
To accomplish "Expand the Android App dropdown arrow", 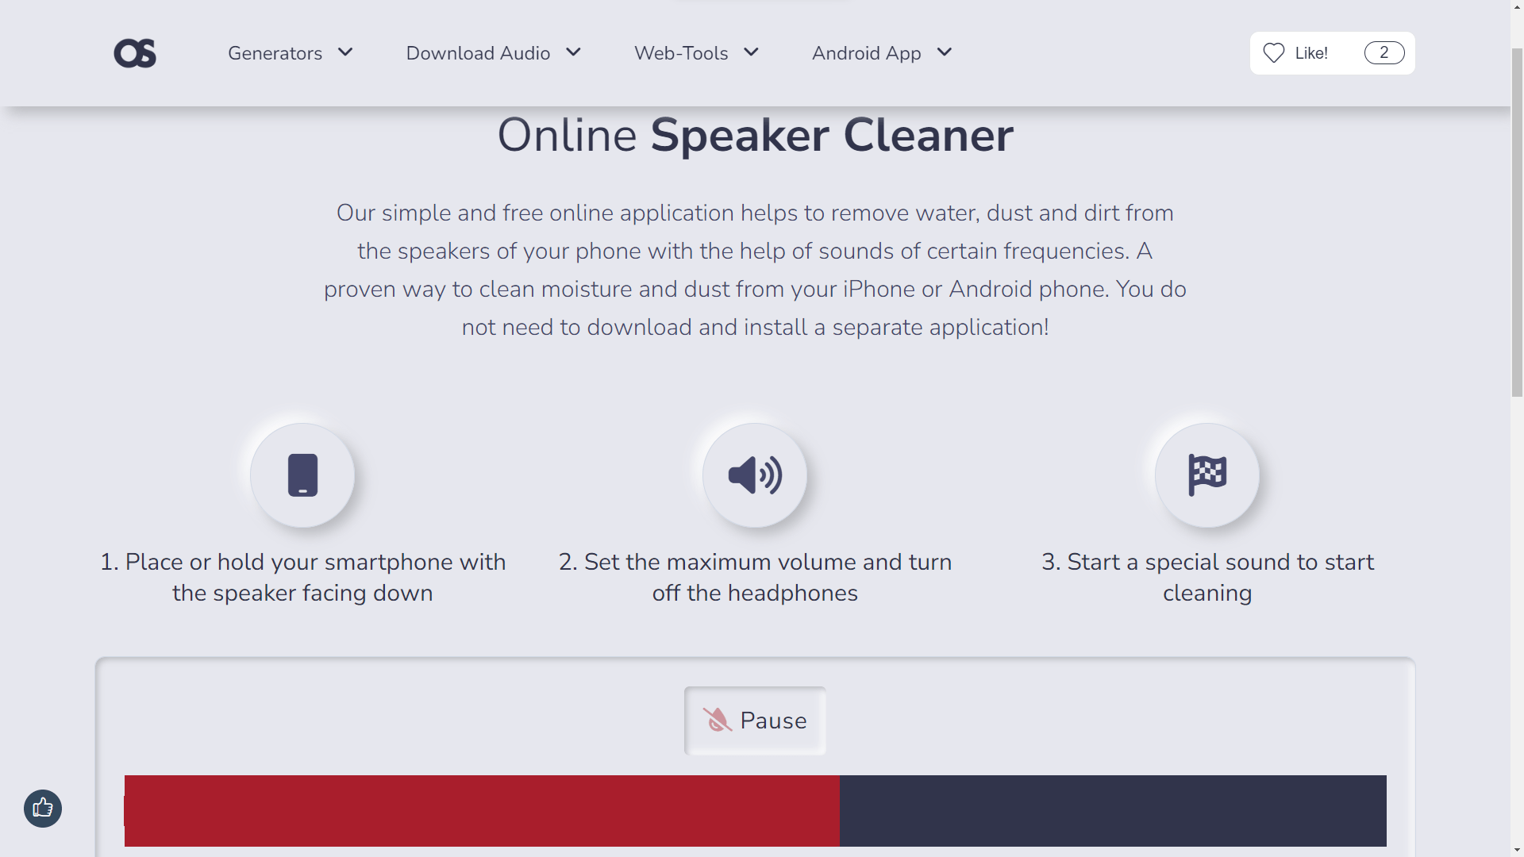I will [x=945, y=52].
